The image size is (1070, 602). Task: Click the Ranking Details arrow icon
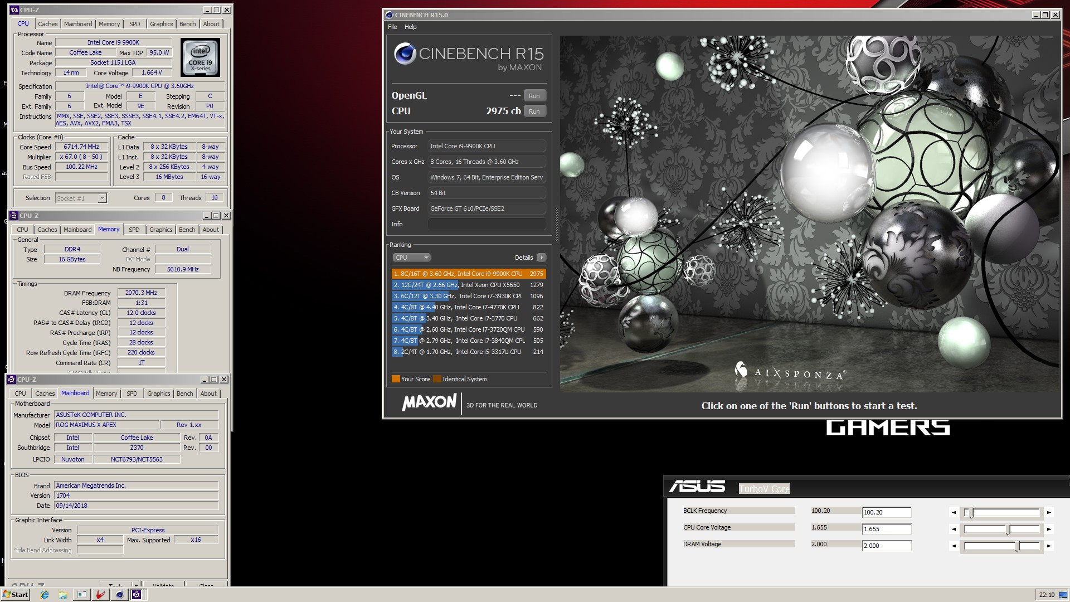tap(541, 258)
